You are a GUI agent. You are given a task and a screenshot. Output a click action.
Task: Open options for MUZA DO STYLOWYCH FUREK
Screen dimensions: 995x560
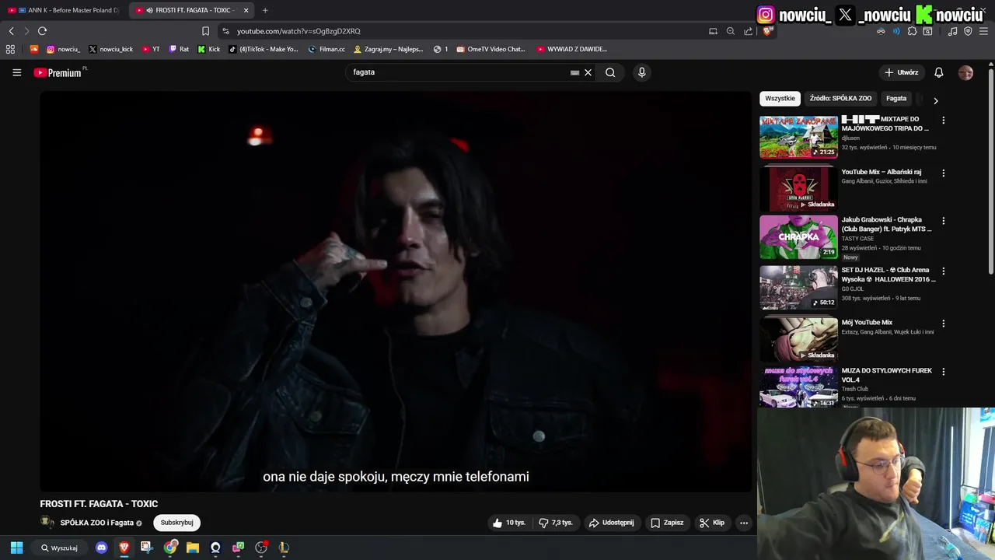pos(944,372)
